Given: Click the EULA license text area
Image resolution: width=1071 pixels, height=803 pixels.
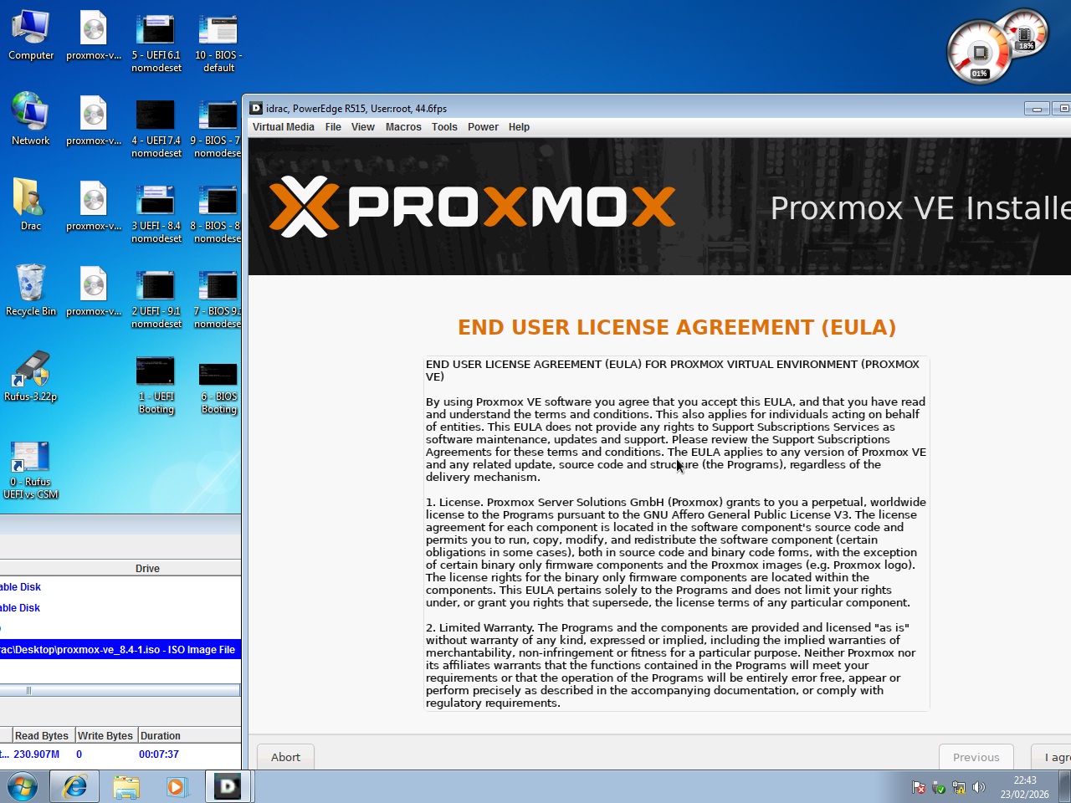Looking at the screenshot, I should click(x=677, y=534).
